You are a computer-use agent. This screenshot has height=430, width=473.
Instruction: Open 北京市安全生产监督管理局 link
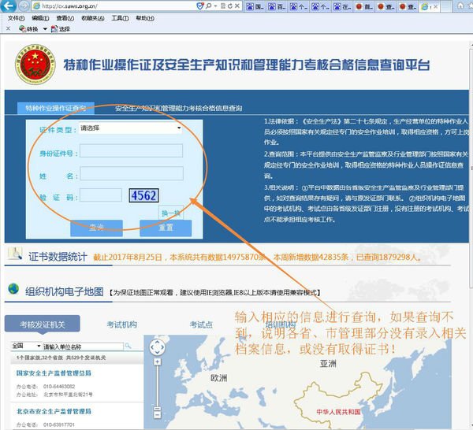pyautogui.click(x=54, y=411)
